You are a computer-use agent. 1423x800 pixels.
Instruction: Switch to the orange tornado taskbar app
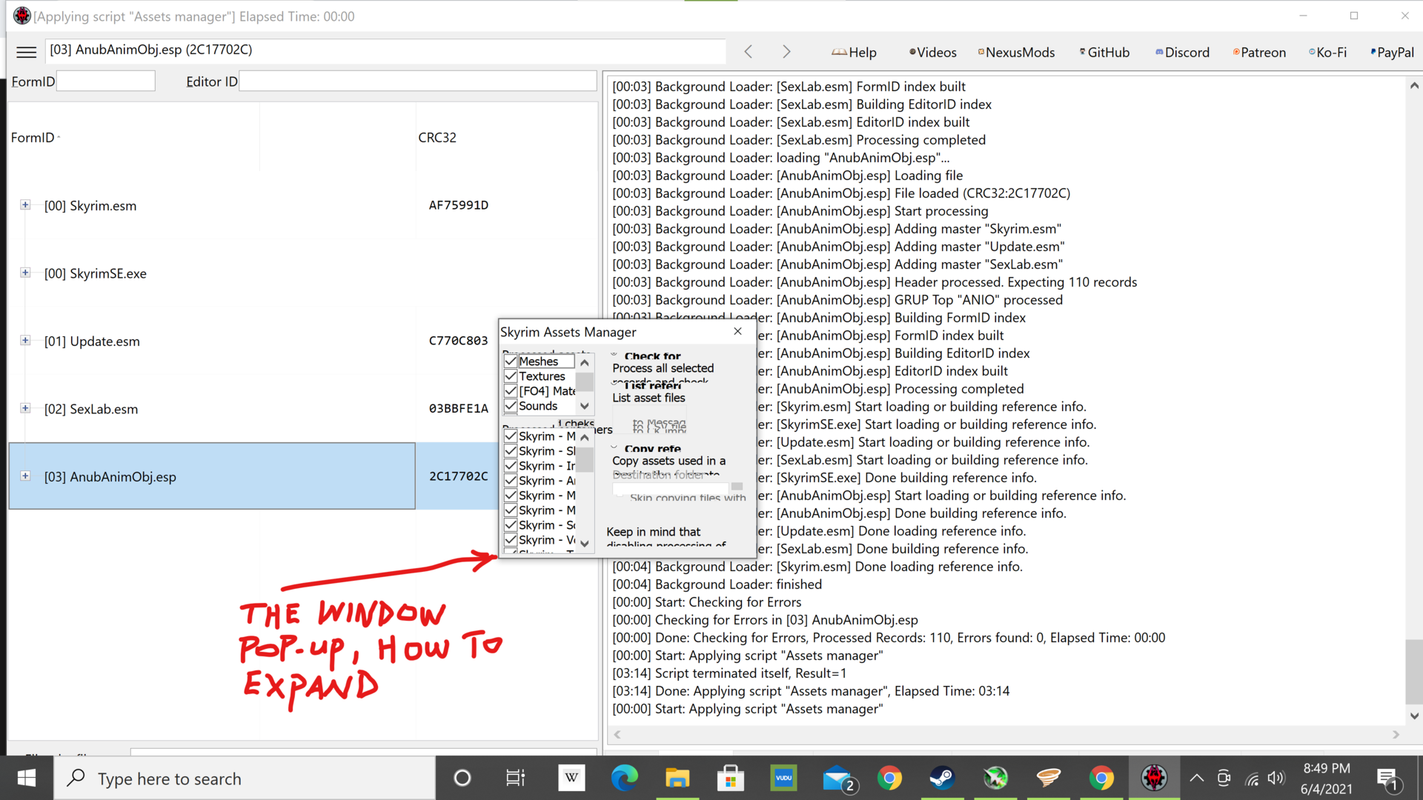(1048, 779)
